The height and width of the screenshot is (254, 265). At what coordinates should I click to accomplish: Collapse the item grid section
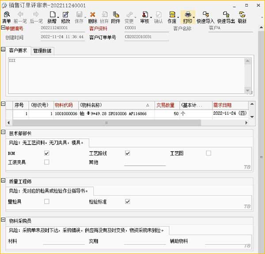(x=3, y=104)
